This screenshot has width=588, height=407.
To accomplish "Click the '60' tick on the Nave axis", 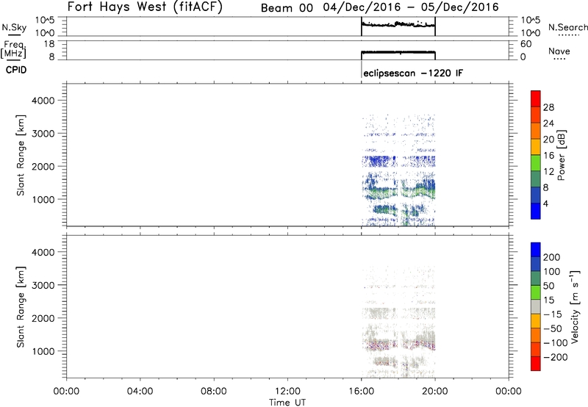I will coord(526,44).
